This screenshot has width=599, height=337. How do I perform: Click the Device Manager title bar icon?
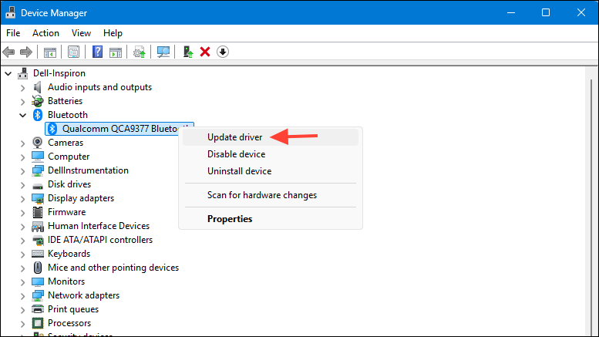pyautogui.click(x=10, y=12)
